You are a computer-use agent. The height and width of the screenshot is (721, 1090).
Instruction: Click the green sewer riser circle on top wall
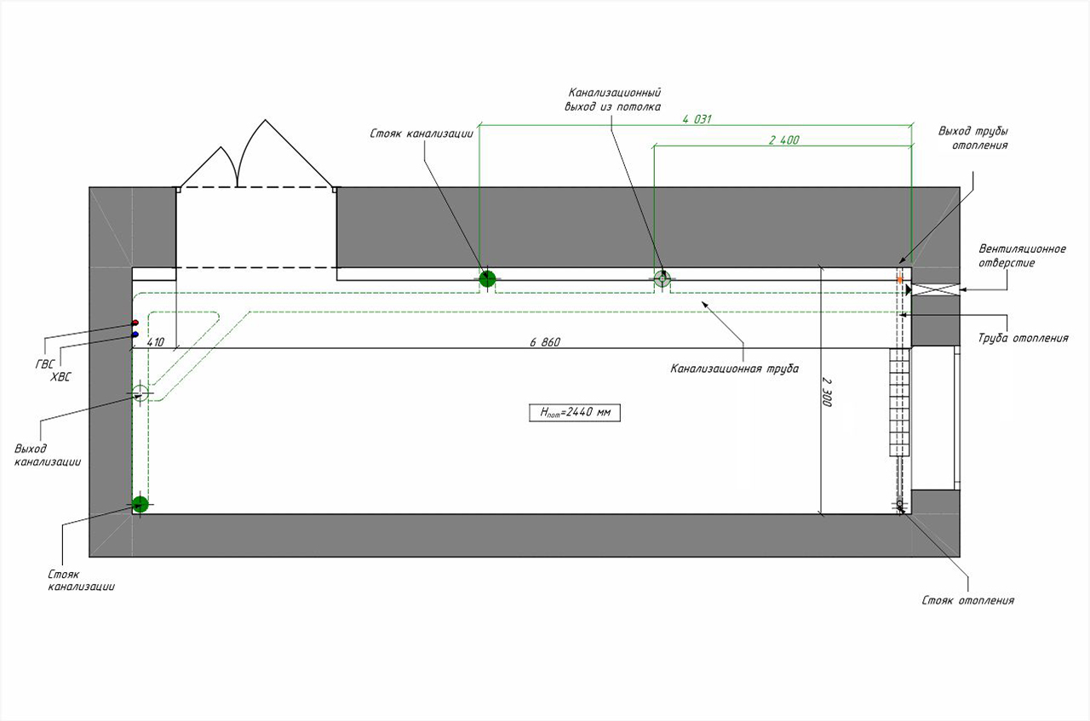click(487, 278)
